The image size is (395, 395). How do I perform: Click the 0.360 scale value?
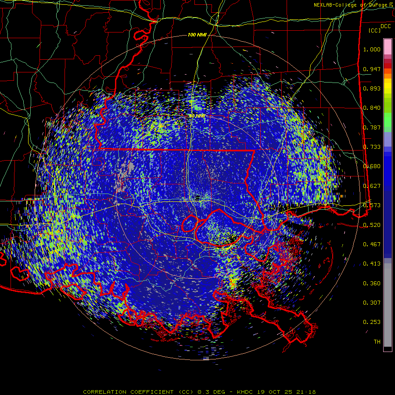(372, 284)
